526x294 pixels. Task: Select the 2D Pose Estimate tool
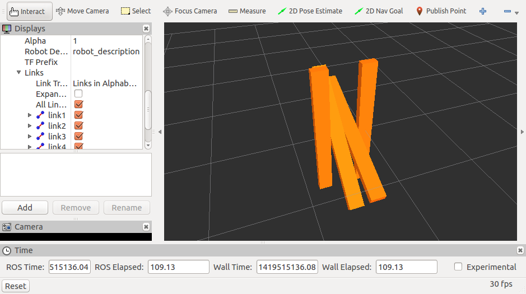(x=310, y=11)
